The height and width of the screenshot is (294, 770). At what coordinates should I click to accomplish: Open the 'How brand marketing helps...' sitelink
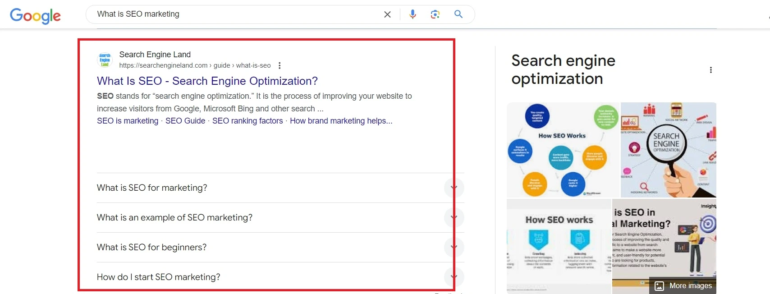[x=341, y=121]
